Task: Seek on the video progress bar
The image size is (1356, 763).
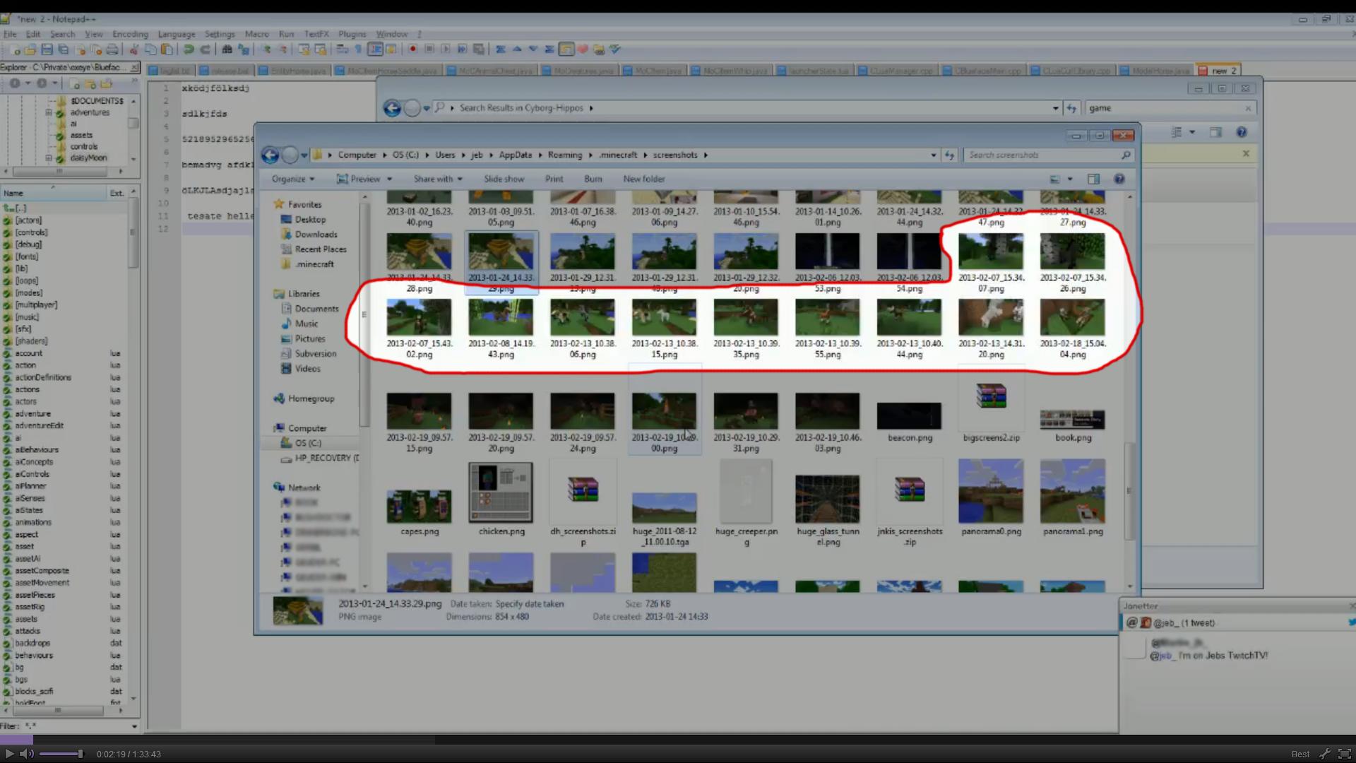Action: (x=678, y=740)
